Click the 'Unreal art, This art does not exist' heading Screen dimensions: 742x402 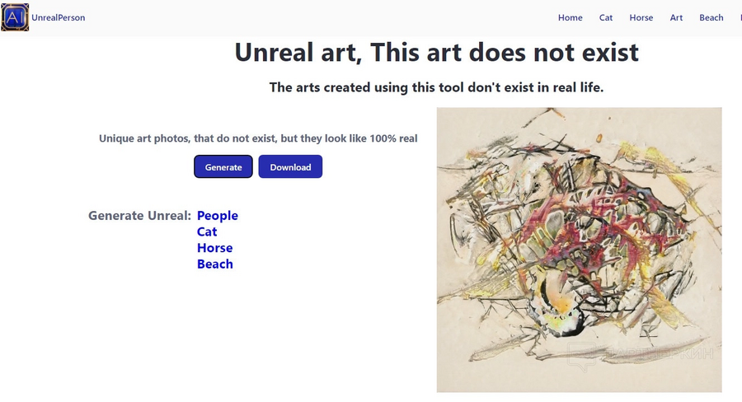(x=436, y=52)
